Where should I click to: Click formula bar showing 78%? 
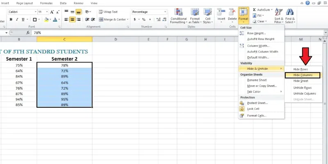point(178,33)
